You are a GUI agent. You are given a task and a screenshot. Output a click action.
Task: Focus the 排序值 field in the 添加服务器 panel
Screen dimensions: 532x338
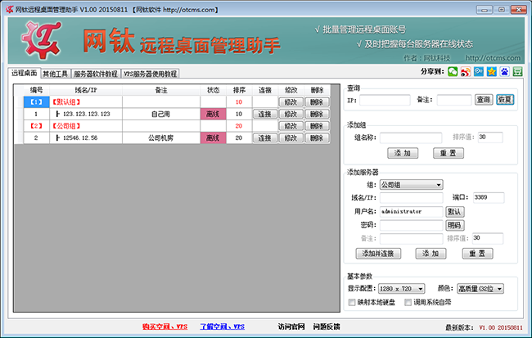pyautogui.click(x=488, y=238)
